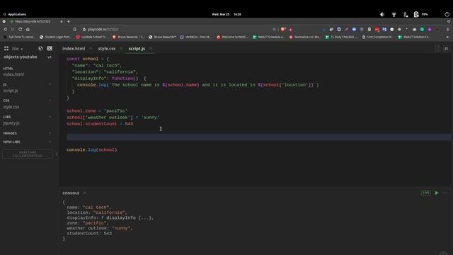
Task: Open a new browser tab
Action: [x=69, y=21]
